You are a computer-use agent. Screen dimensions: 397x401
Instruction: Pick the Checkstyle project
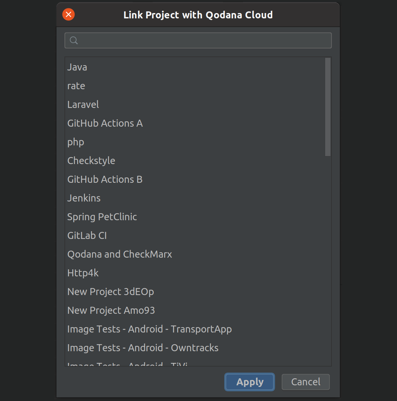[x=91, y=160]
